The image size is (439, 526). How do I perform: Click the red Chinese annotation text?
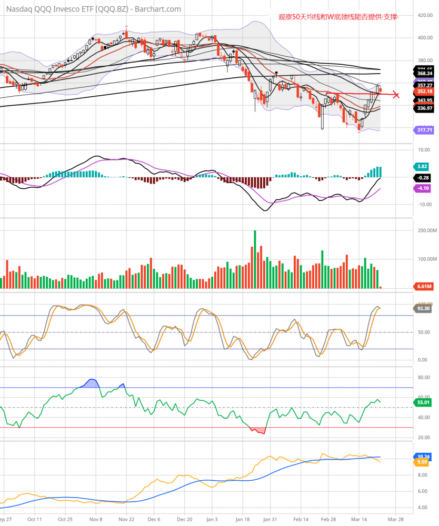338,17
